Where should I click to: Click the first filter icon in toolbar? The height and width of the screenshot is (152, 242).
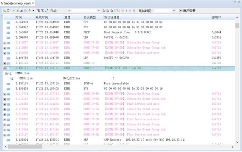click(38, 11)
